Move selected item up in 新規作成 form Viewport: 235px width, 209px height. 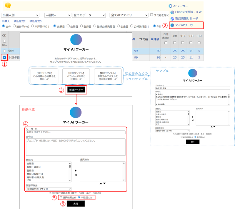101,184
